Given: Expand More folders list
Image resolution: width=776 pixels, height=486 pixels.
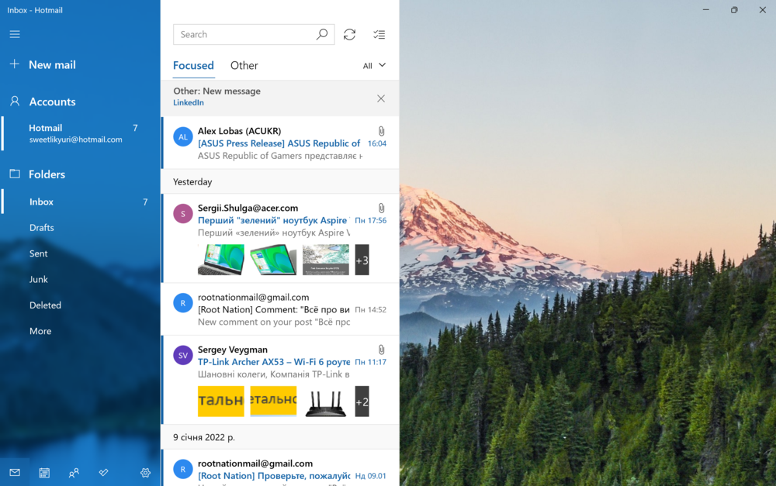Looking at the screenshot, I should point(40,331).
